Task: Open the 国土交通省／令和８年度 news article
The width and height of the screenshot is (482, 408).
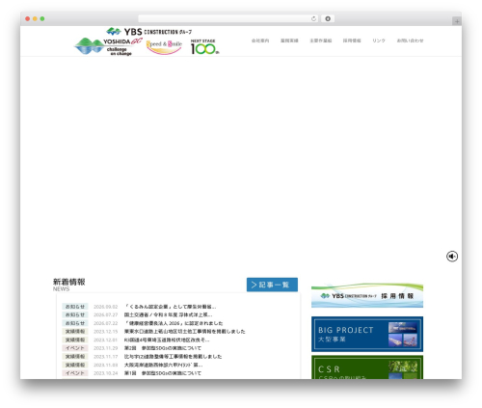Action: pyautogui.click(x=168, y=314)
